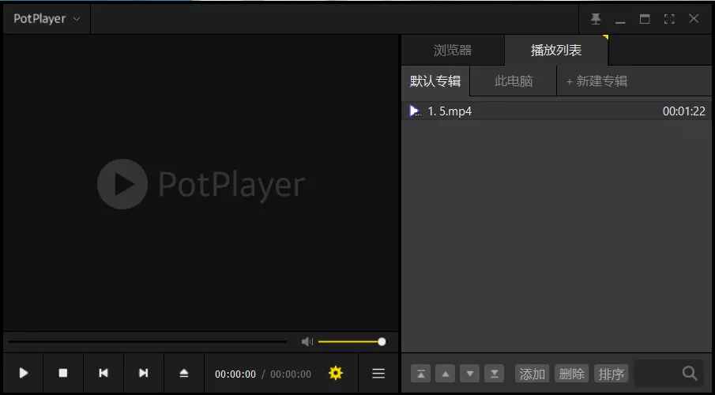This screenshot has height=395, width=715.
Task: Move the selected playlist item up
Action: pos(446,374)
